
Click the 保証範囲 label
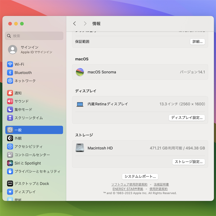82,42
